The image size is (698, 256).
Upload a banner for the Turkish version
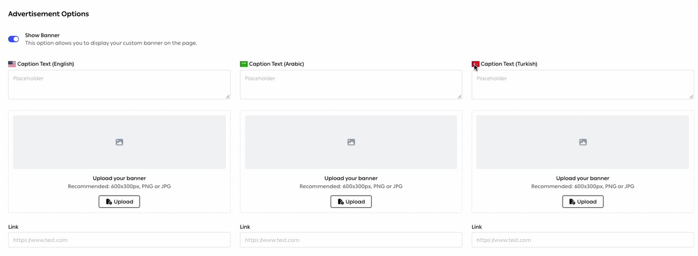coord(583,202)
